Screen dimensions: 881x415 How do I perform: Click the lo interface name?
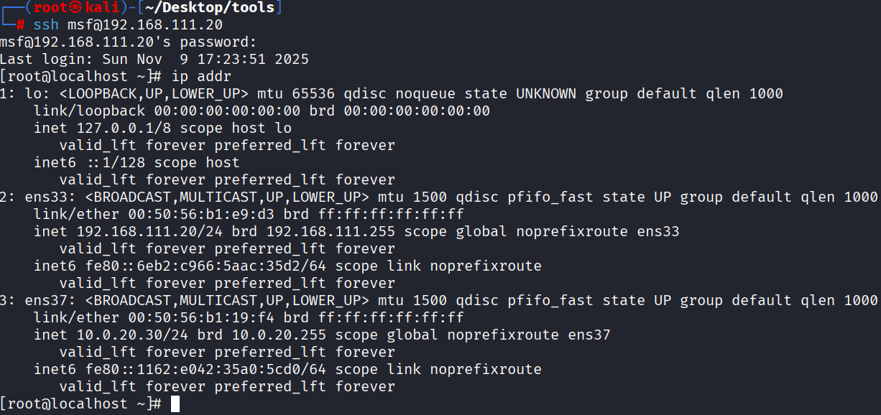click(x=33, y=93)
